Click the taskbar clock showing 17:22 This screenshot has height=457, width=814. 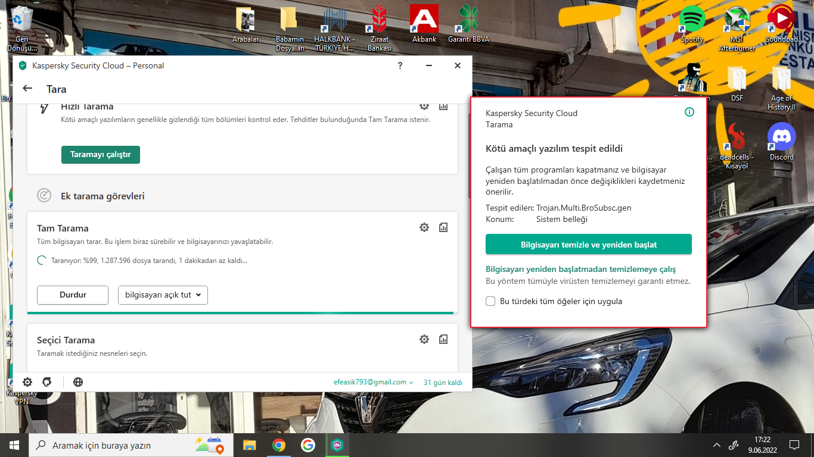(763, 445)
